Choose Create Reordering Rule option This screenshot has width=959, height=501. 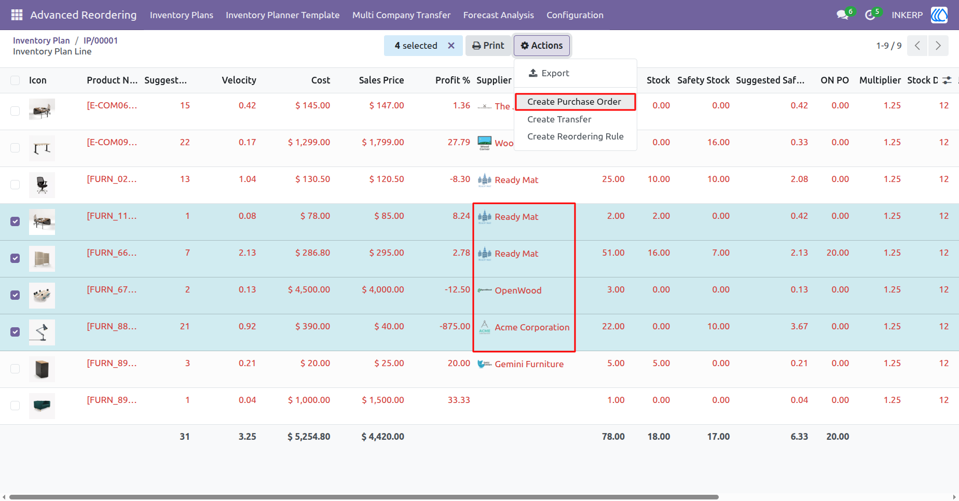tap(576, 136)
